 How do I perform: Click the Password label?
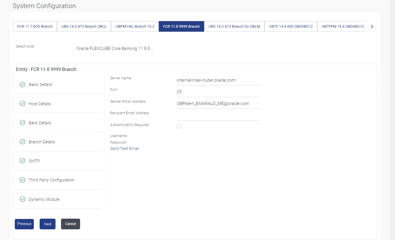118,142
